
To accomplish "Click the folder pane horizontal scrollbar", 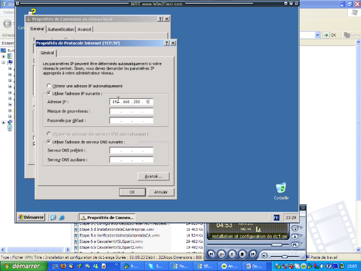I will [x=34, y=250].
